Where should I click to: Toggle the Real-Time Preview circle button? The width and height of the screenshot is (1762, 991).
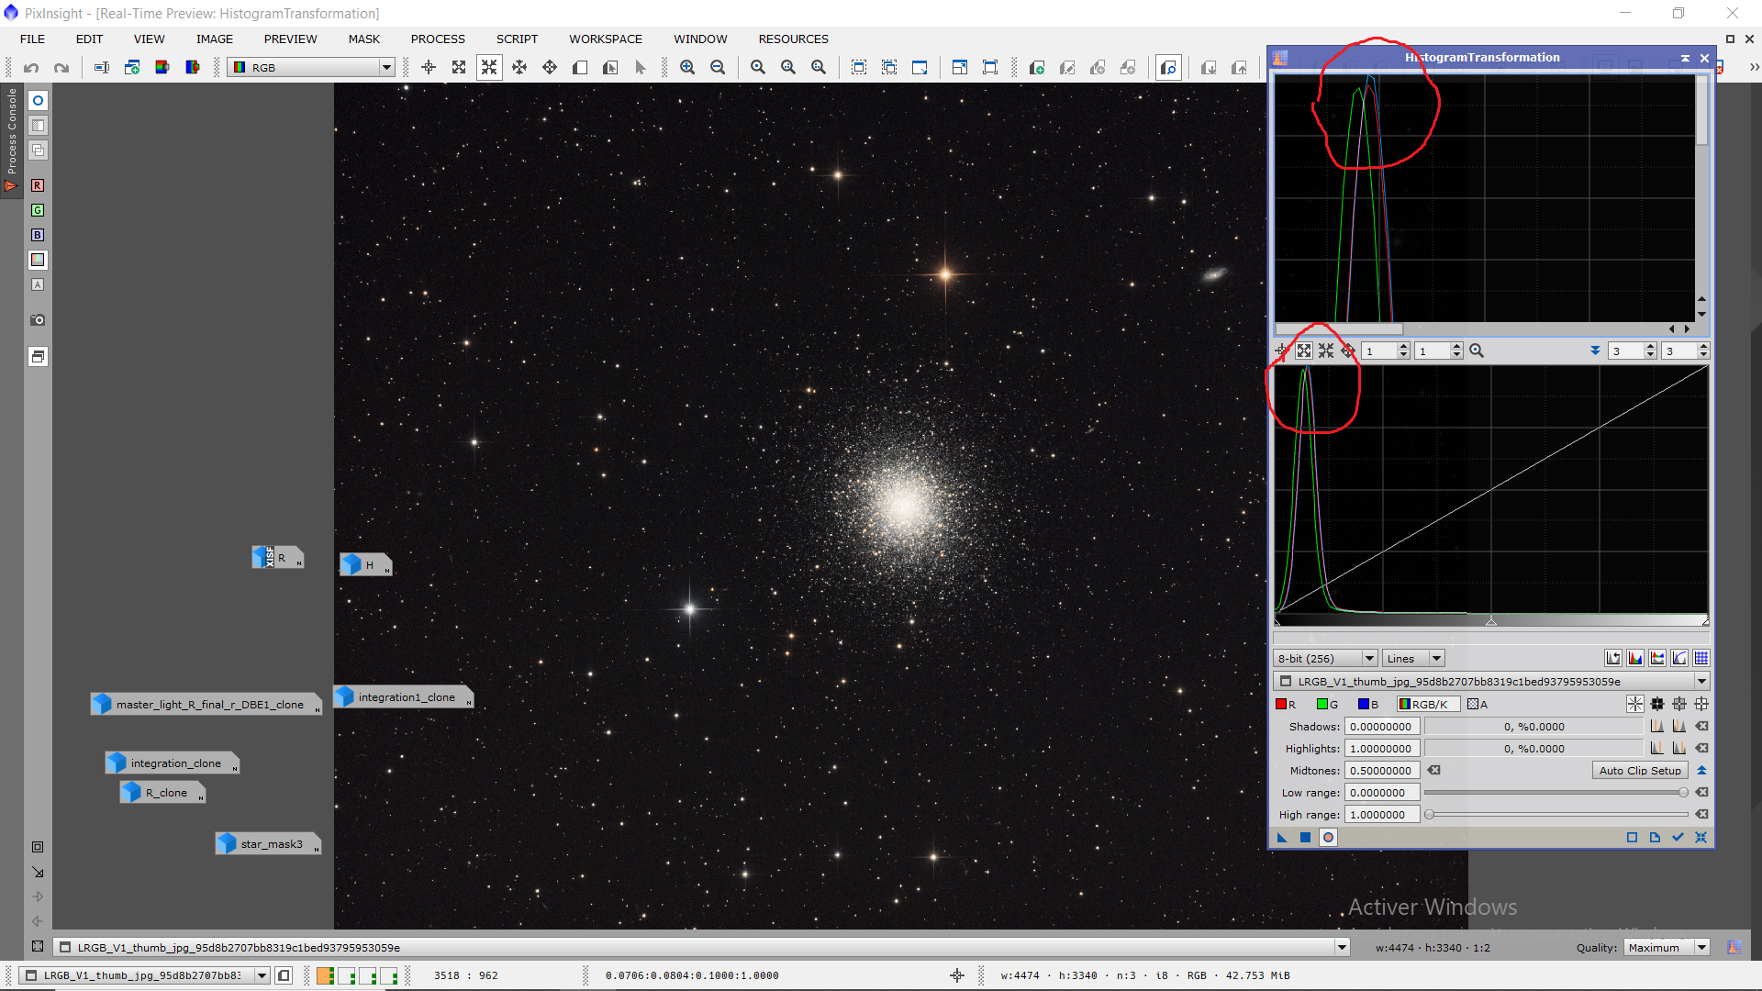click(1328, 837)
